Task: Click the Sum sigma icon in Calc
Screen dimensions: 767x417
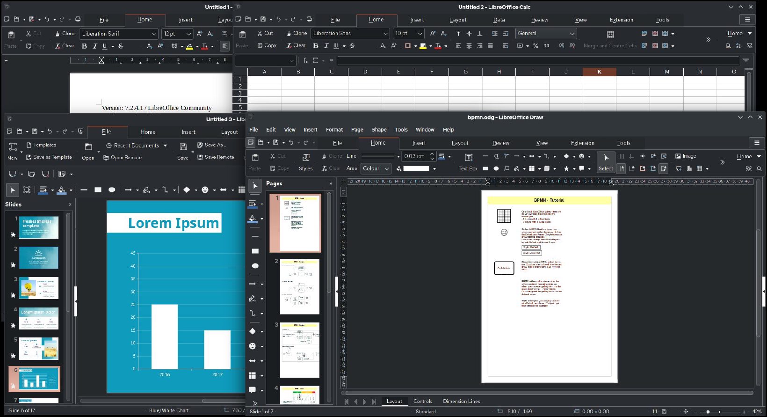Action: [316, 60]
